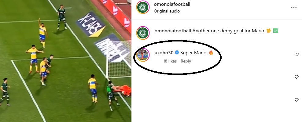Click the omonoiafootball username in header
This screenshot has width=302, height=122.
[x=172, y=4]
